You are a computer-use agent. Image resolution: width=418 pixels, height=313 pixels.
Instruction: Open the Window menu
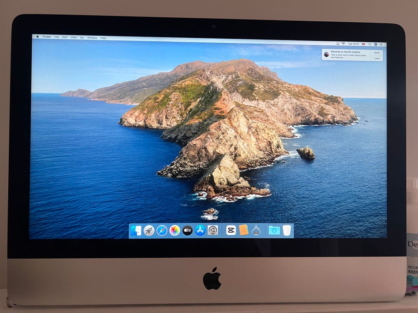(92, 38)
